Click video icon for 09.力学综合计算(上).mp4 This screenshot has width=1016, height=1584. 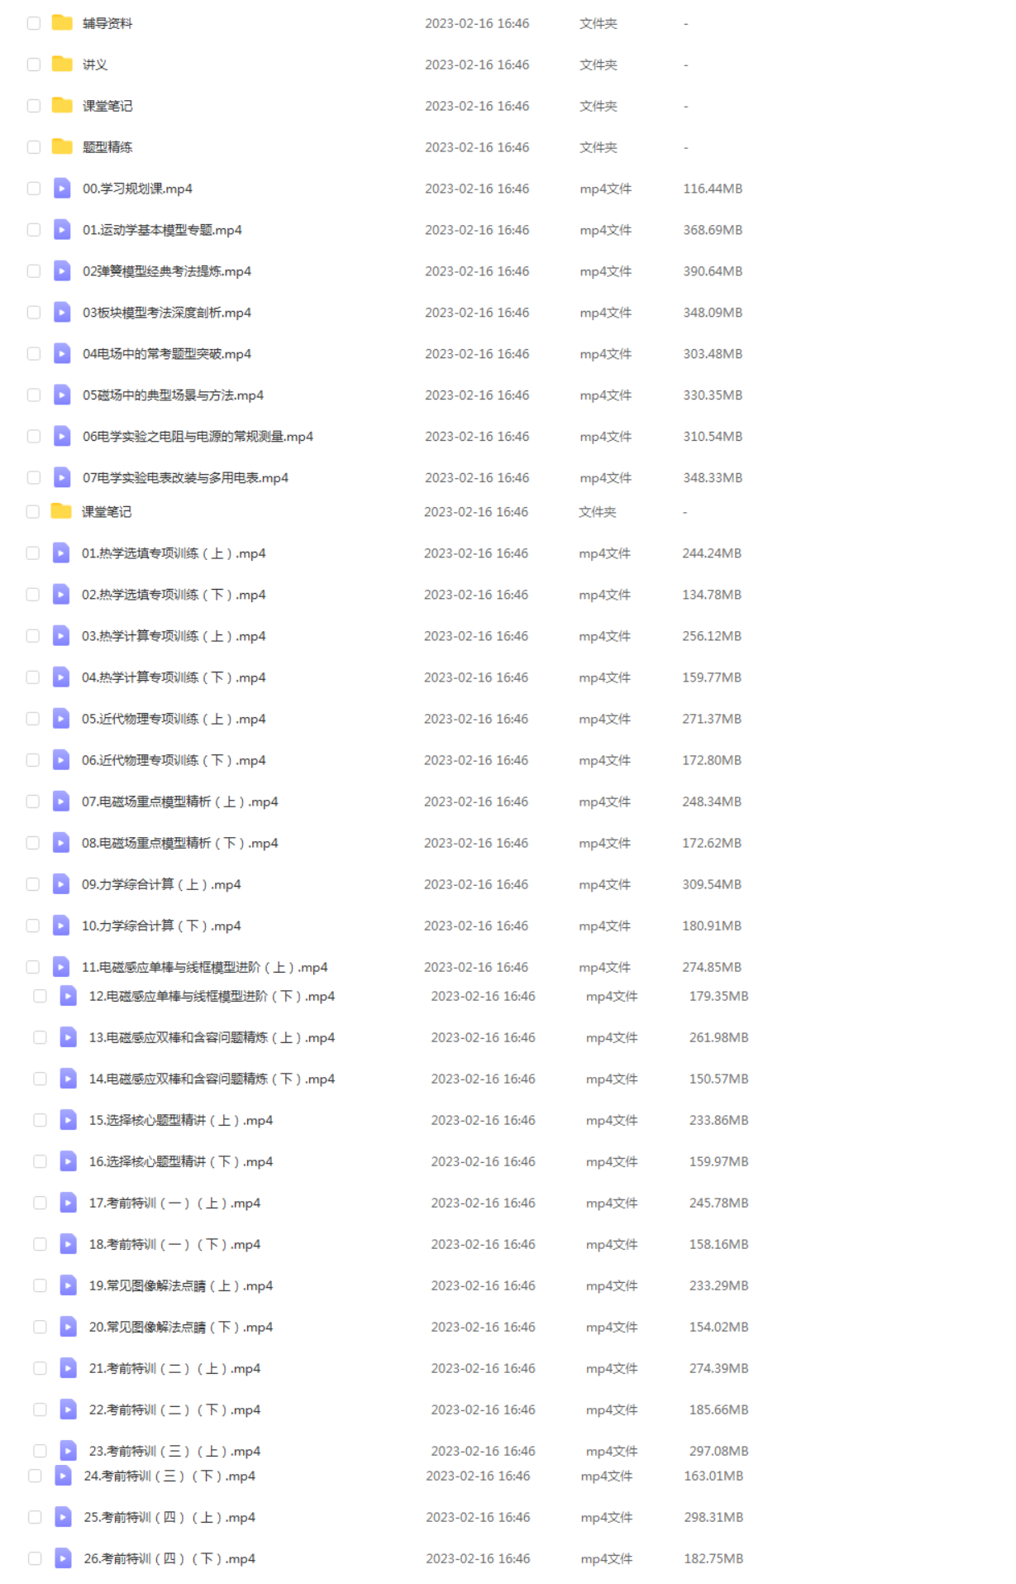tap(61, 883)
